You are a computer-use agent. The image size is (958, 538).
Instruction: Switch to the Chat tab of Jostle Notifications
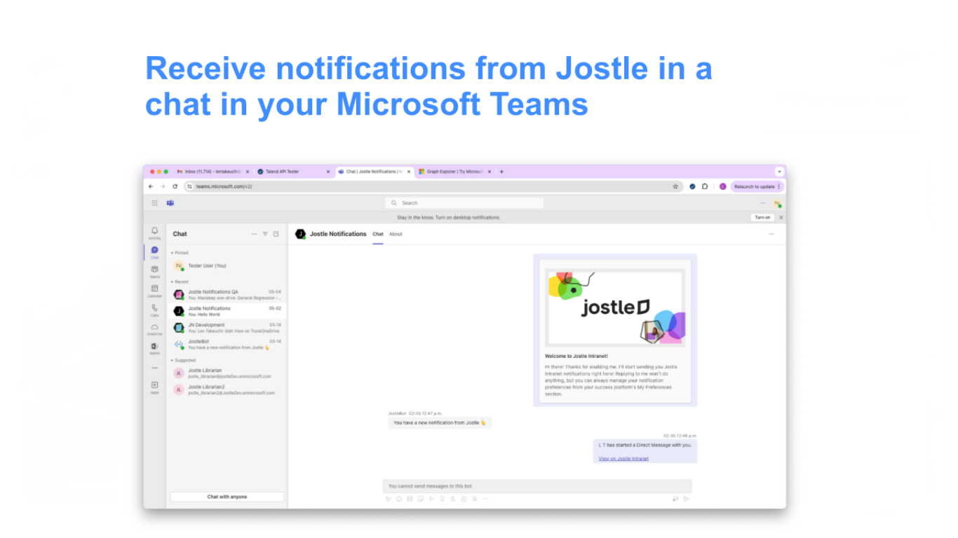click(x=378, y=234)
